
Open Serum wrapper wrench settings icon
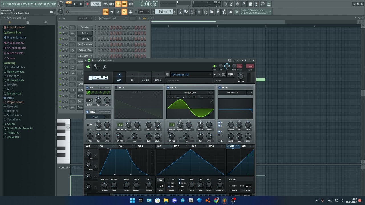tap(105, 67)
